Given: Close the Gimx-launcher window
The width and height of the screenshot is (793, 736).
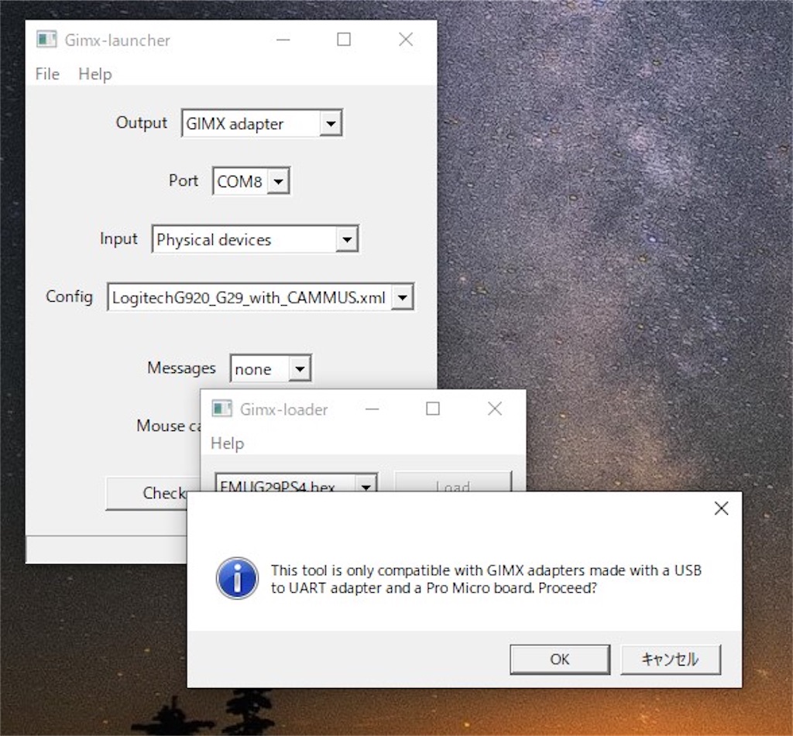Looking at the screenshot, I should tap(406, 39).
